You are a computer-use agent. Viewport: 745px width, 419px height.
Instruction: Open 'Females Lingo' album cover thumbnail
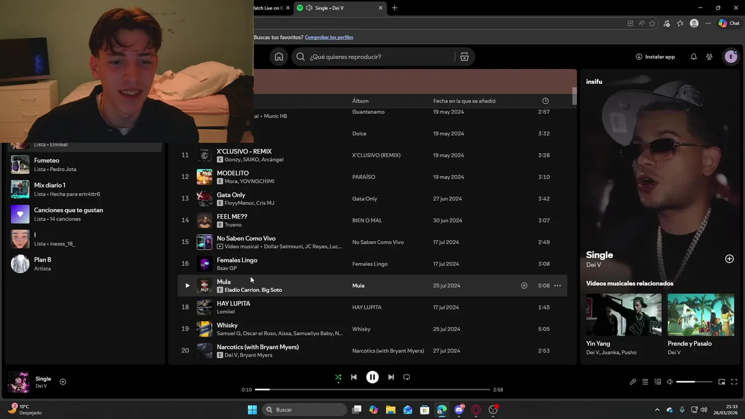(x=204, y=264)
